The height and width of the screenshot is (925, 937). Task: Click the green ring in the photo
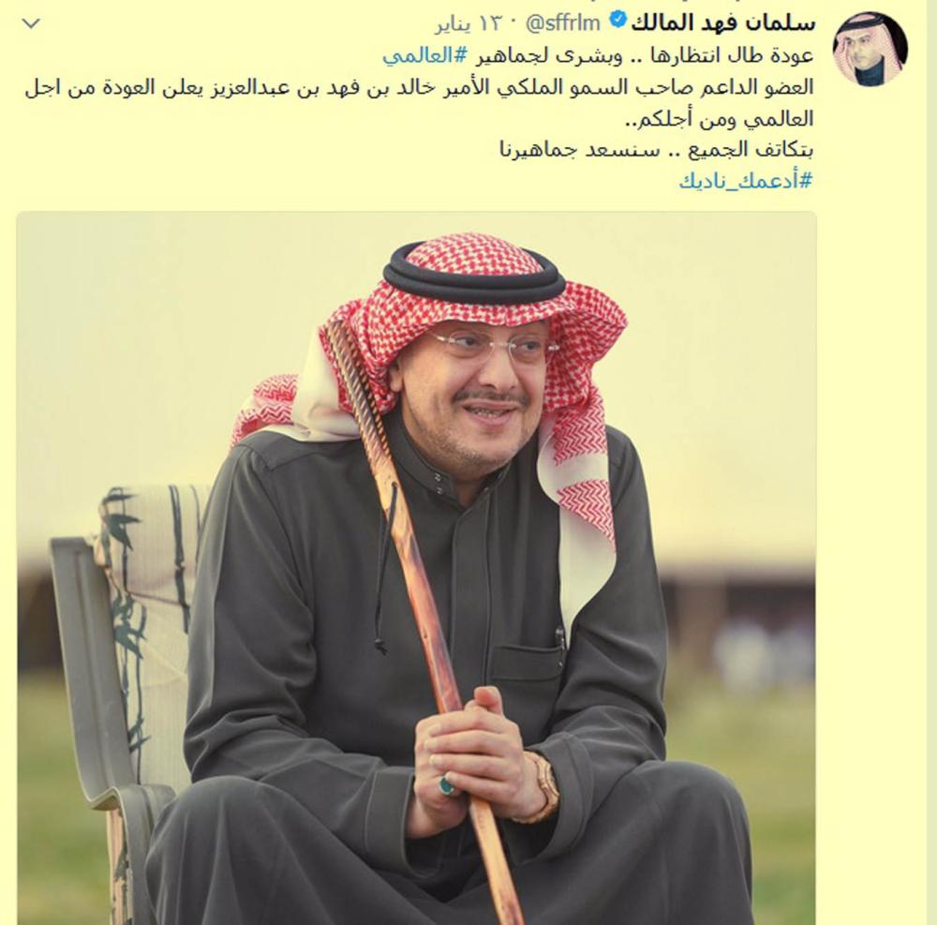(446, 784)
